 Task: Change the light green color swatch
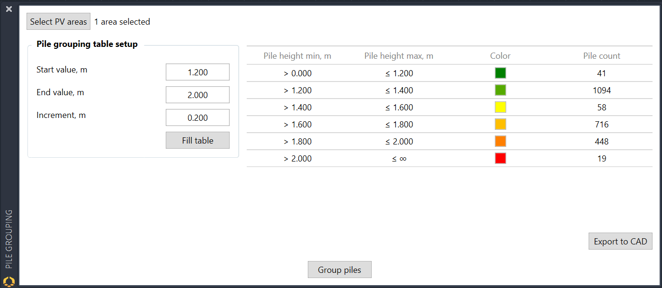[x=501, y=90]
